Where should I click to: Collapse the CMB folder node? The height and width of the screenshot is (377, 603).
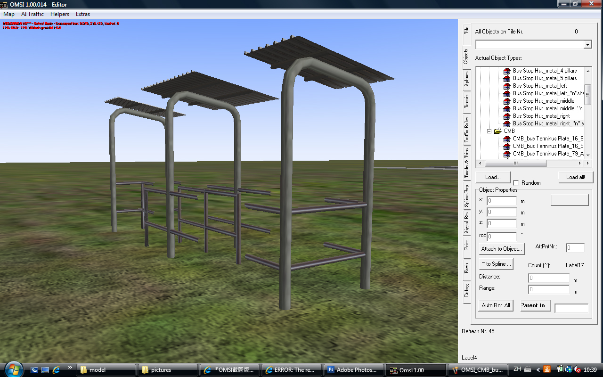pos(489,131)
